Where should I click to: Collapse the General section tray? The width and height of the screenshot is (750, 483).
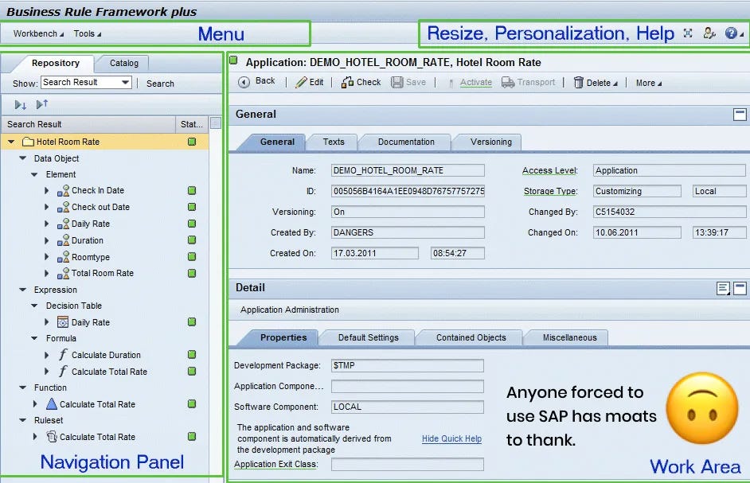tap(740, 115)
